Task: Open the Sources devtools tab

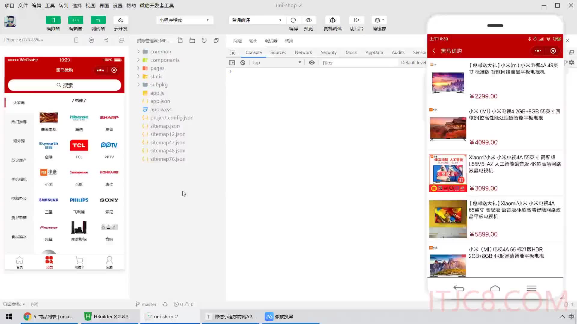Action: pos(278,52)
